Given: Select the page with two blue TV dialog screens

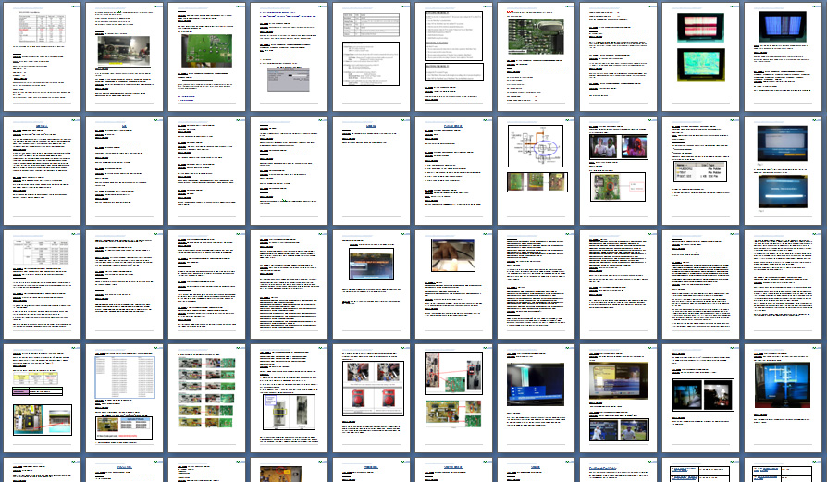Looking at the screenshot, I should 783,171.
